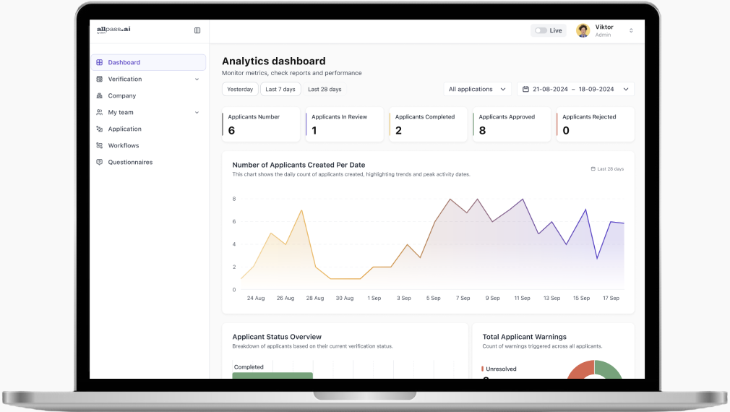Click the Application icon in sidebar
This screenshot has width=730, height=412.
click(x=100, y=129)
